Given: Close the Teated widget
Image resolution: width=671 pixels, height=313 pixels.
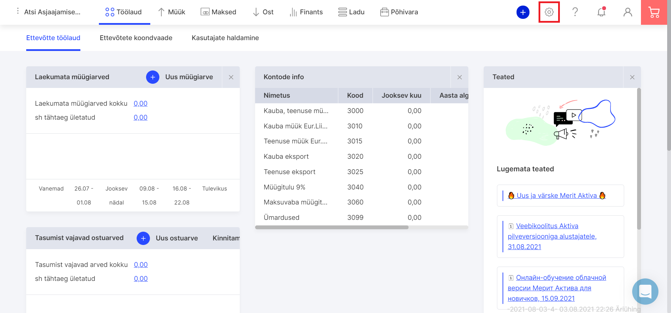Looking at the screenshot, I should click(632, 77).
